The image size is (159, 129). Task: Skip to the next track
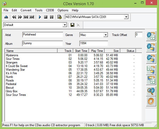(x=32, y=17)
